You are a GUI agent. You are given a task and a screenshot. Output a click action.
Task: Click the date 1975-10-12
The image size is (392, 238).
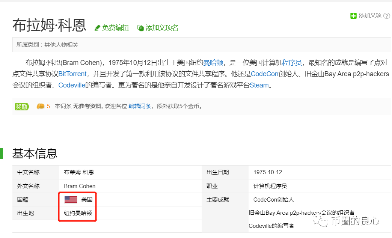268,172
